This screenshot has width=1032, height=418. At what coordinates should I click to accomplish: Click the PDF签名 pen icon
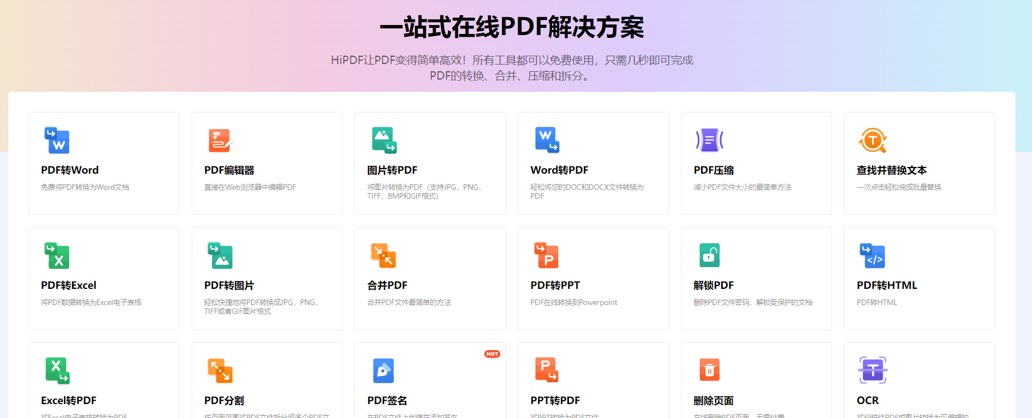tap(383, 371)
